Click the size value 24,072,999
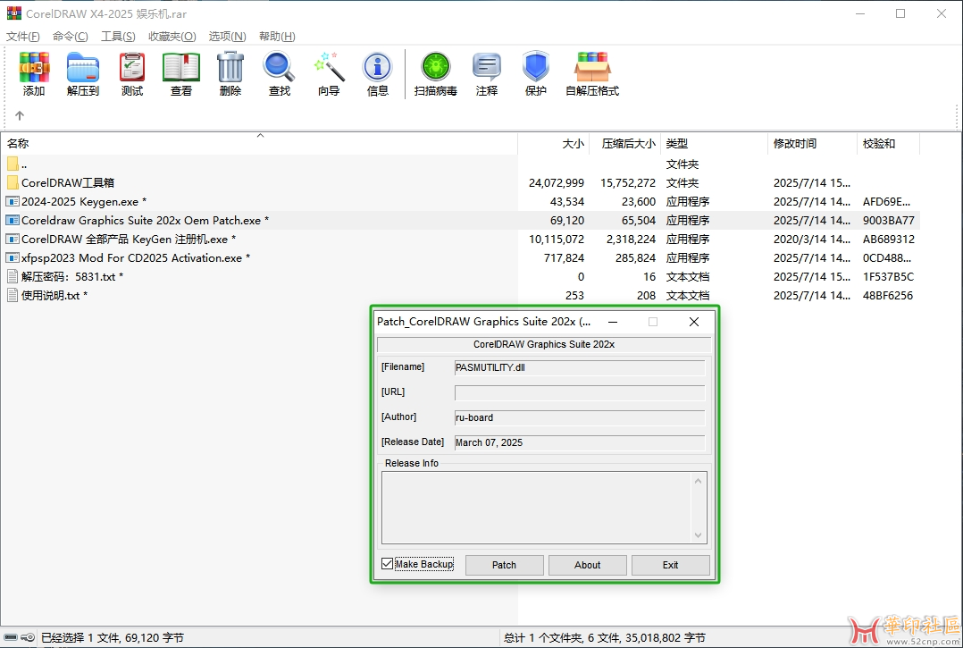The width and height of the screenshot is (963, 648). click(557, 182)
